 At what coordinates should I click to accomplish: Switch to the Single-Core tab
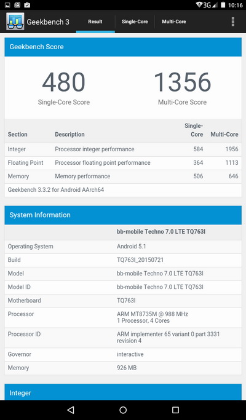click(x=135, y=22)
